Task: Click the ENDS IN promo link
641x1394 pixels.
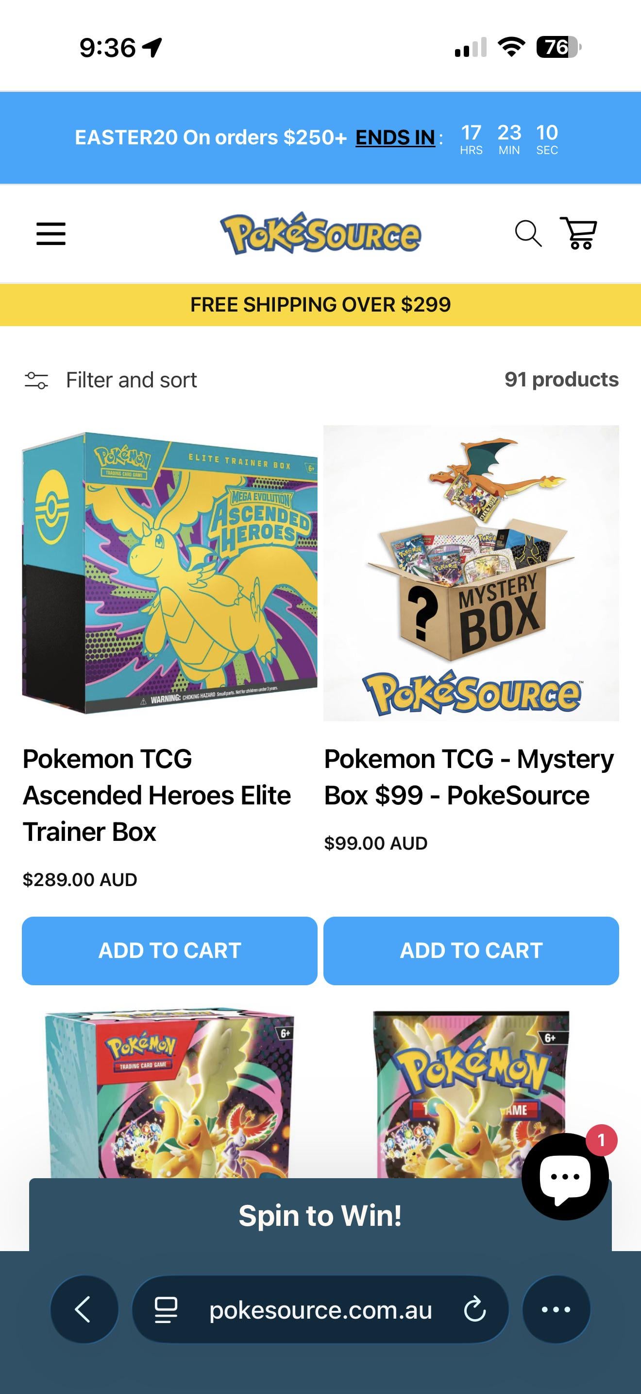Action: (395, 138)
